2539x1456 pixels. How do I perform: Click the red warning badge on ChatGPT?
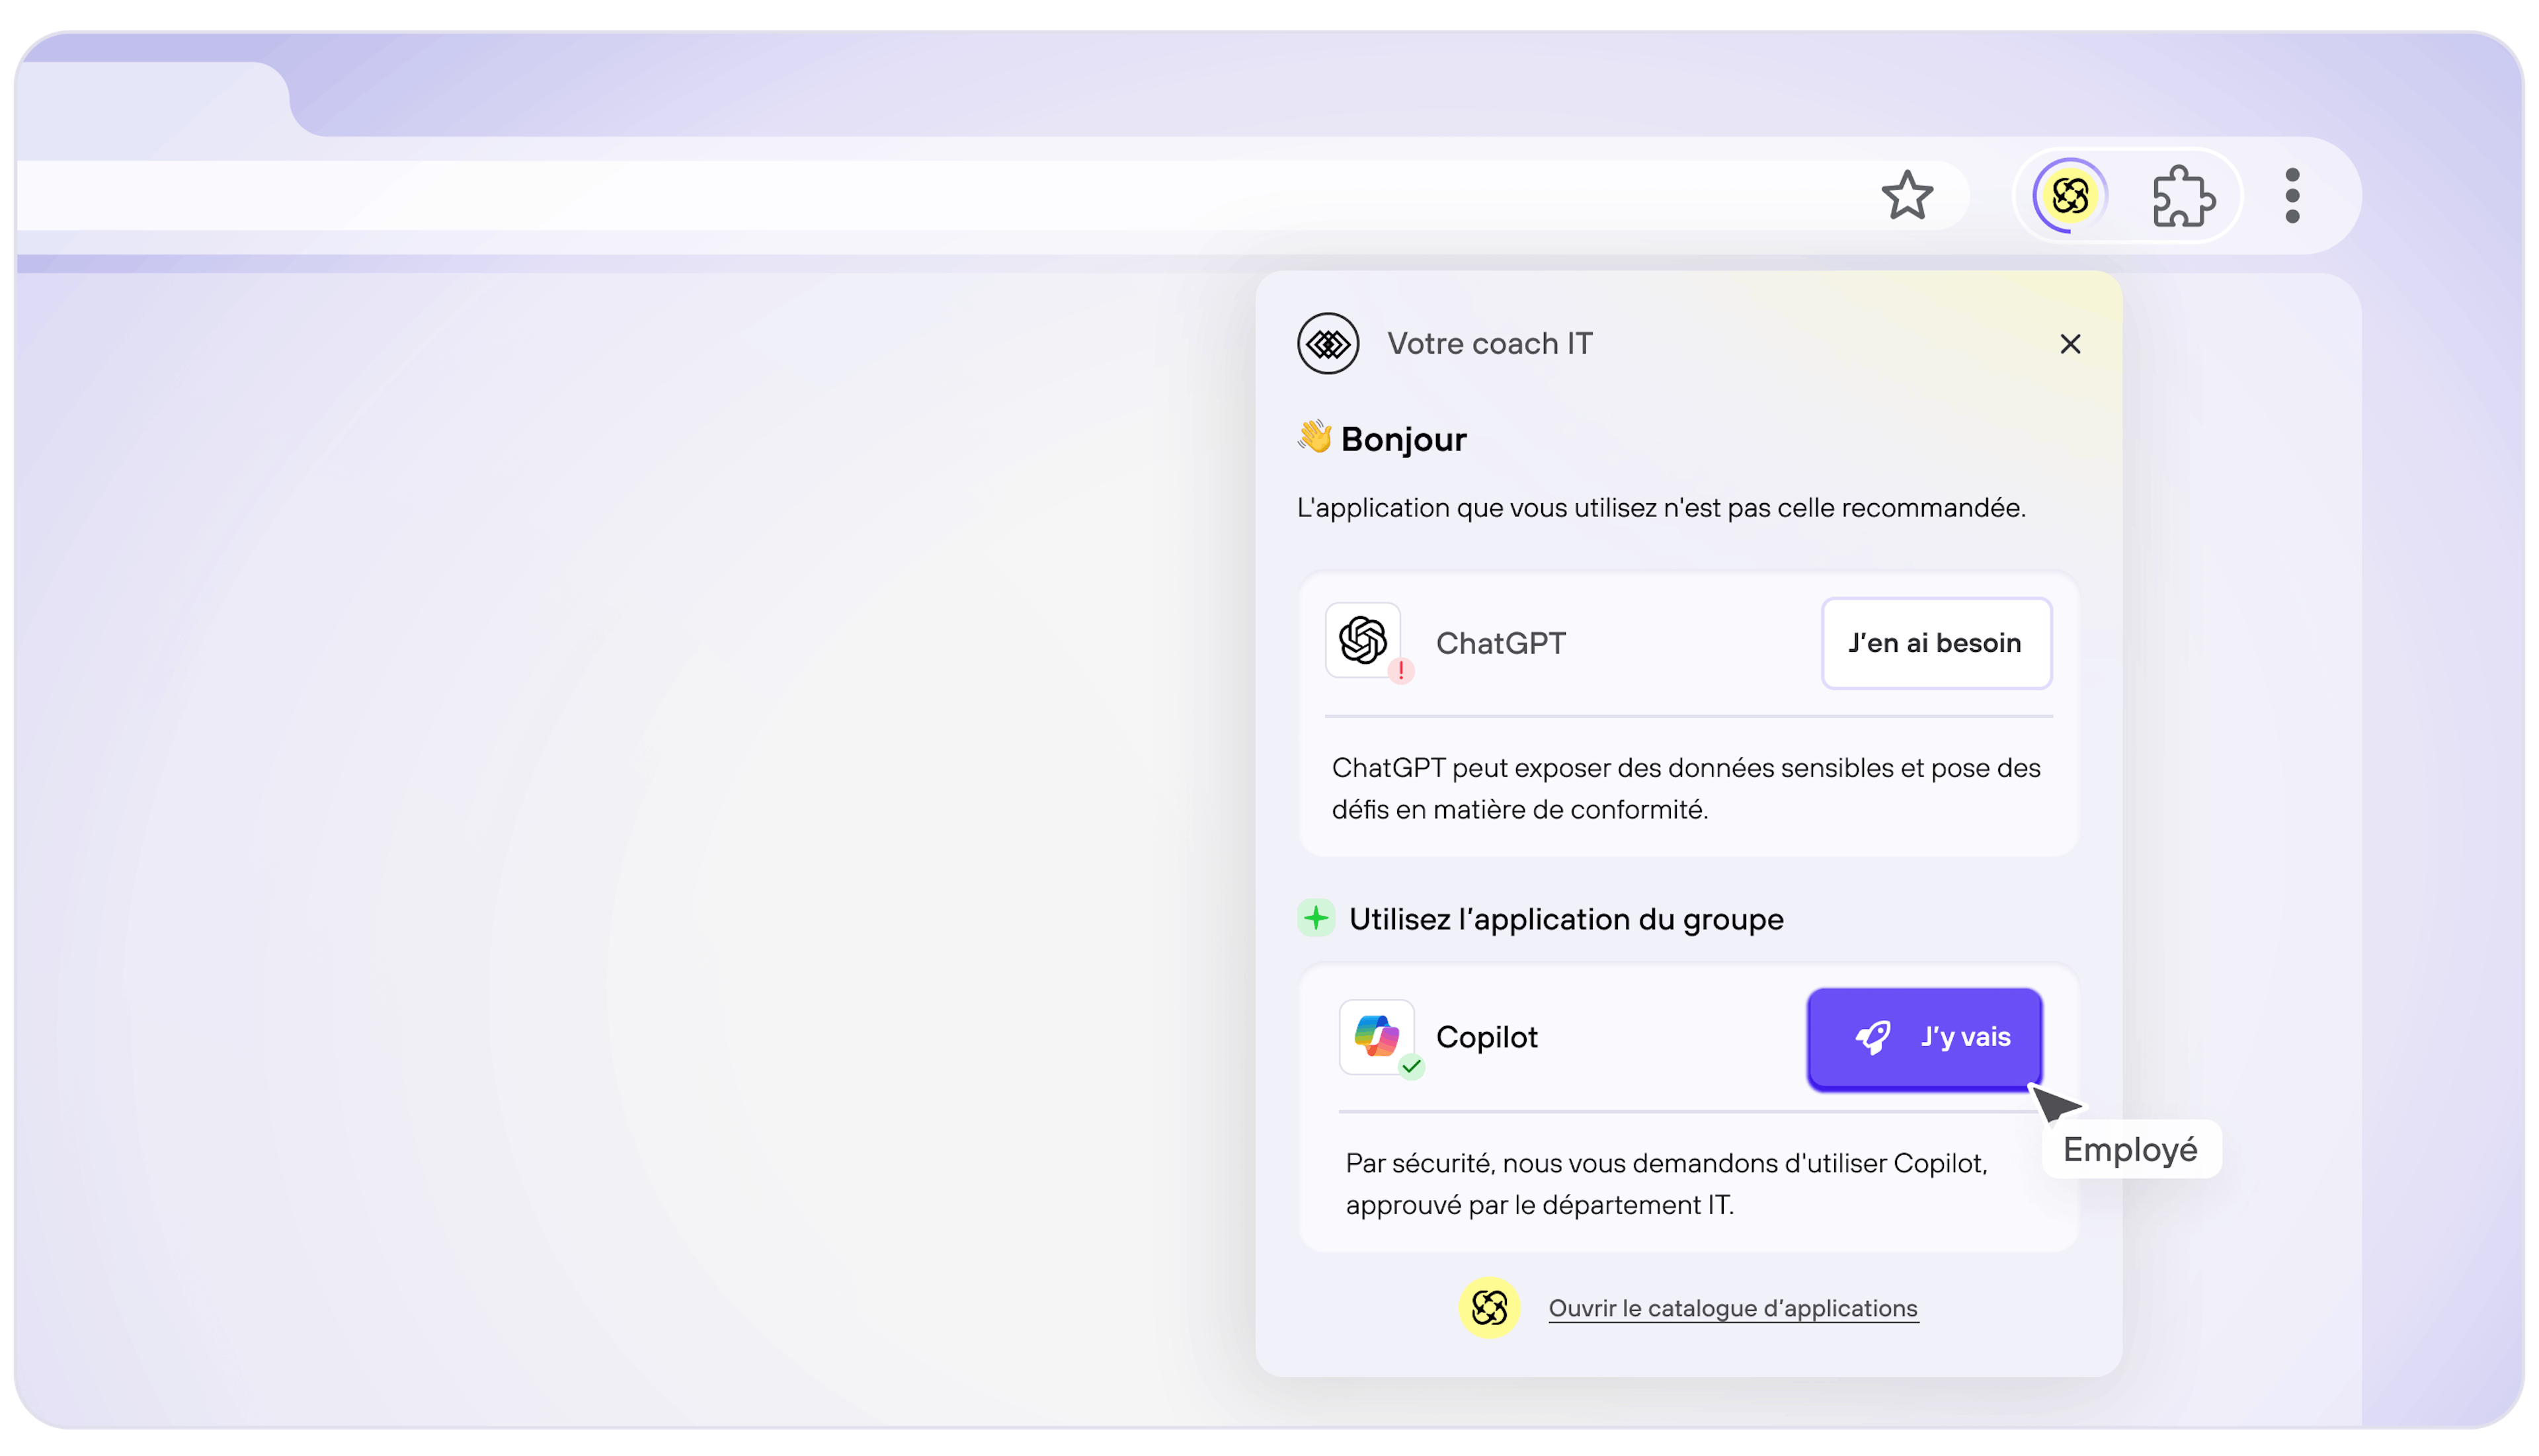click(1401, 671)
